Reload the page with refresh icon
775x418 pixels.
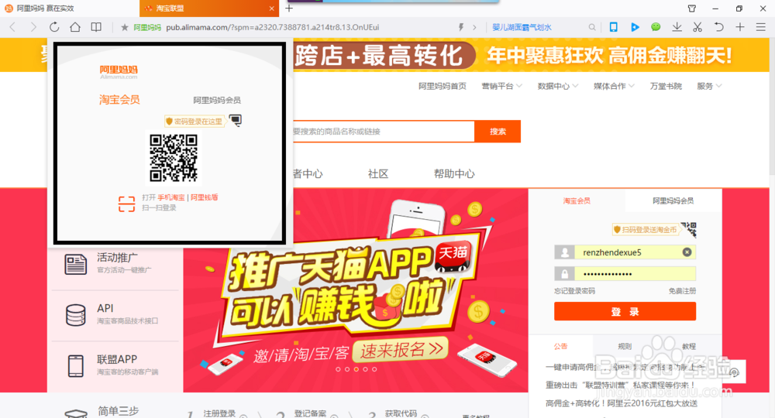(x=54, y=27)
